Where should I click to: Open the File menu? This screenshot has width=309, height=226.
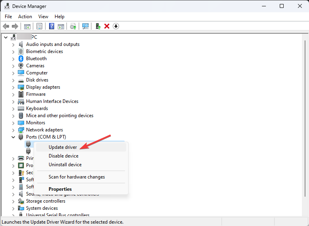[x=8, y=17]
